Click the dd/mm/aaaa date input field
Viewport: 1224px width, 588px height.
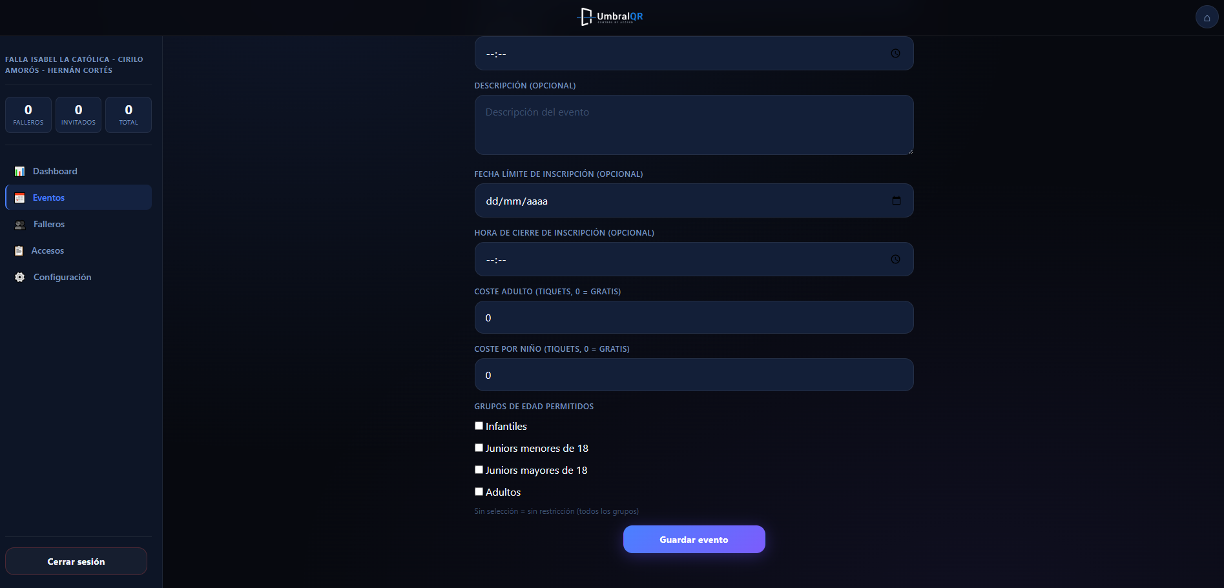pyautogui.click(x=694, y=201)
